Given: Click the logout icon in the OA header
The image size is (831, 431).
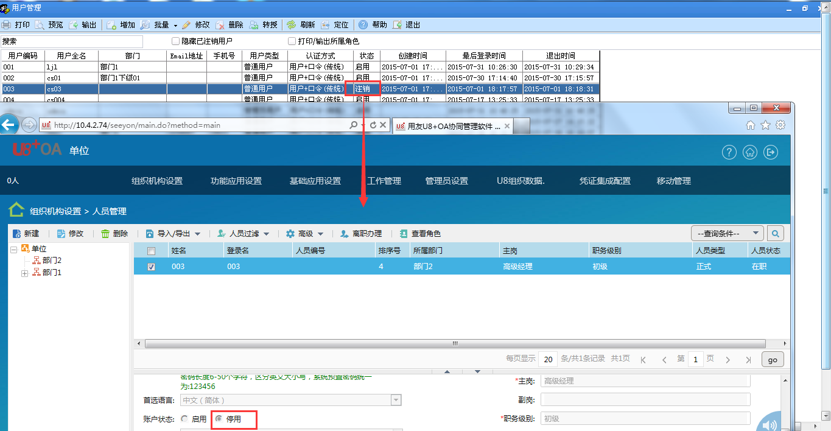Looking at the screenshot, I should (771, 152).
